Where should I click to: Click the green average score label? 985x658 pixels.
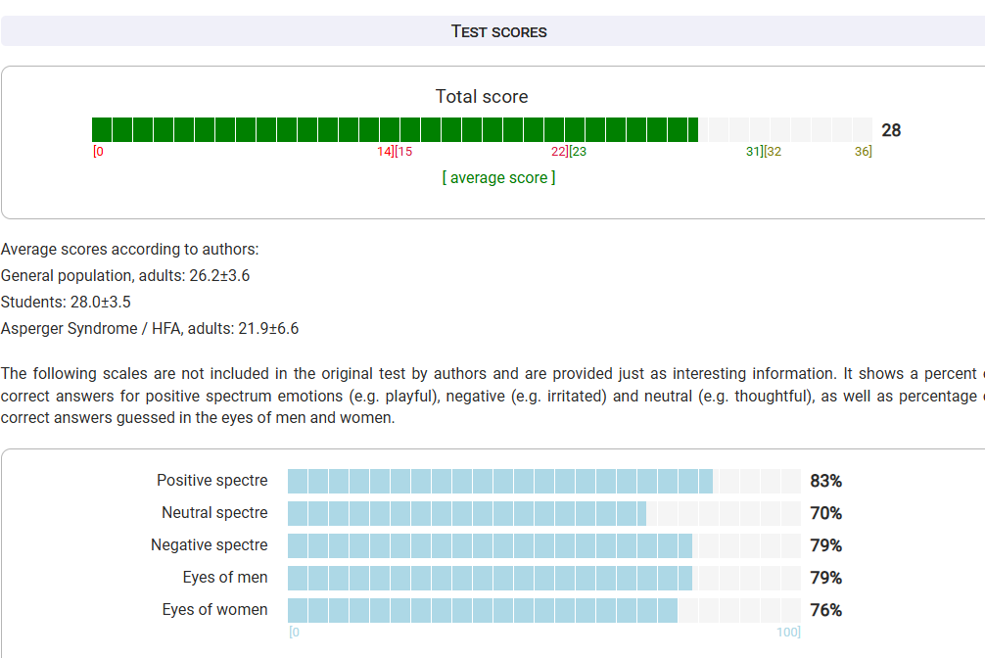(x=498, y=178)
